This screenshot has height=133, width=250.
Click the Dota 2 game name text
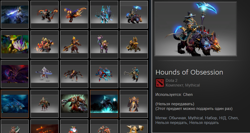pyautogui.click(x=172, y=81)
